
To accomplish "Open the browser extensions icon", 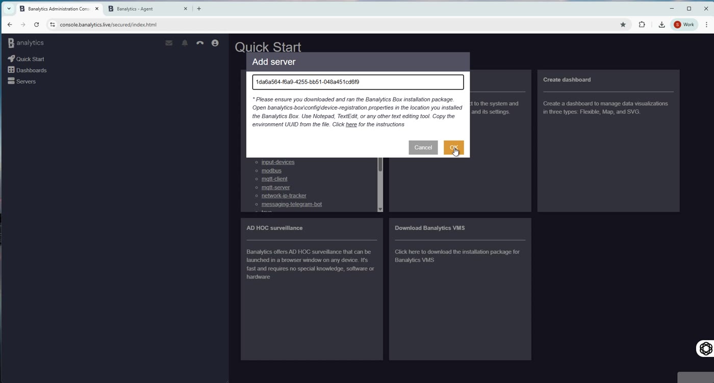I will pyautogui.click(x=642, y=24).
